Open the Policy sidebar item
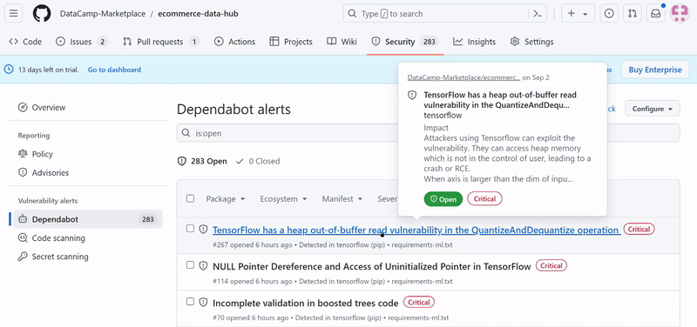This screenshot has height=327, width=697. click(88, 154)
